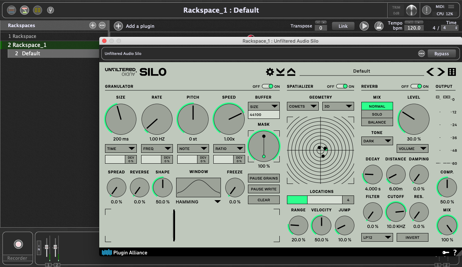Start playback with the play icon
This screenshot has height=267, width=462.
pyautogui.click(x=364, y=26)
